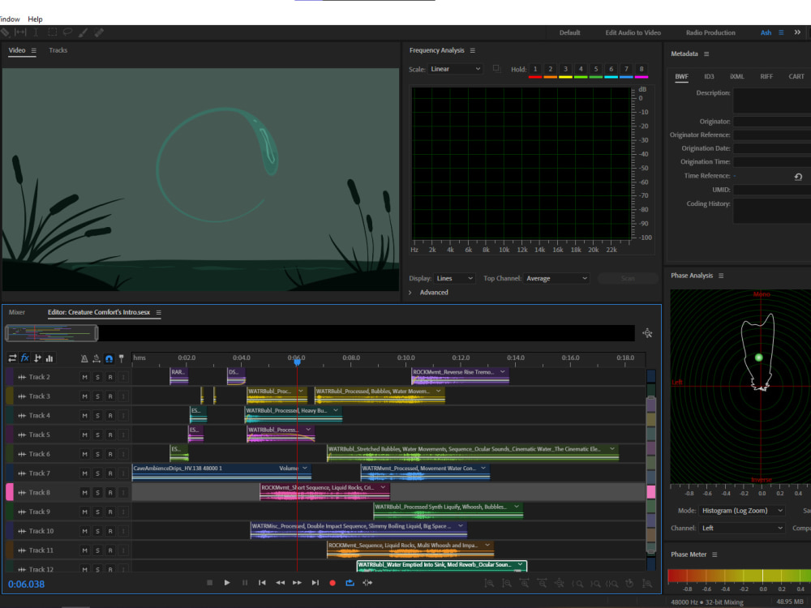811x608 pixels.
Task: Click the red Record button
Action: (333, 583)
